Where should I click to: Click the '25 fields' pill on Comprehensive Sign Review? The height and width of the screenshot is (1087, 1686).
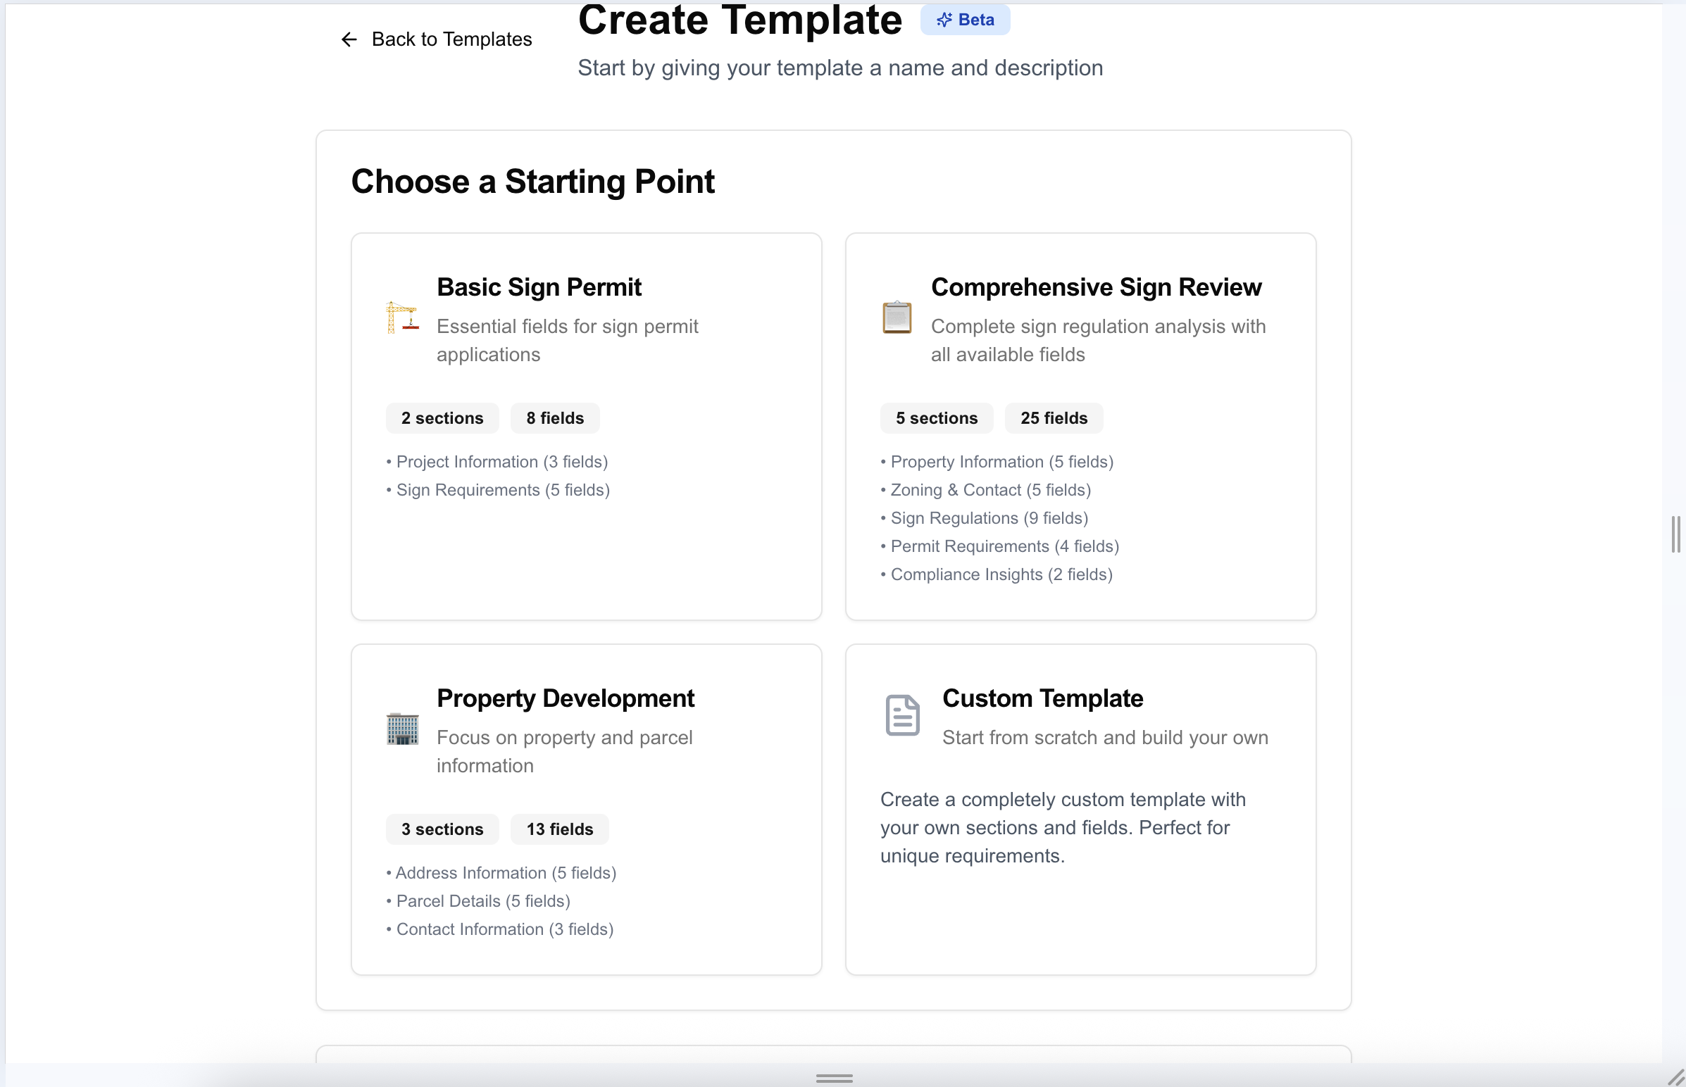click(x=1053, y=418)
